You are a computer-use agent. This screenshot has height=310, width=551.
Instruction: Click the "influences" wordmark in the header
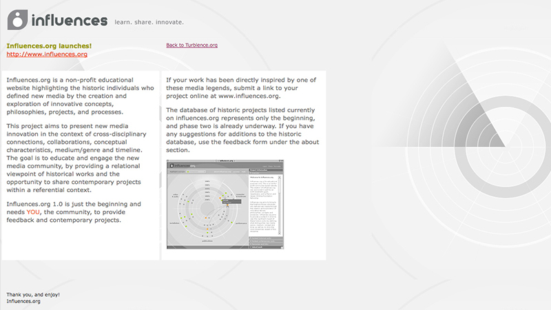click(x=70, y=21)
